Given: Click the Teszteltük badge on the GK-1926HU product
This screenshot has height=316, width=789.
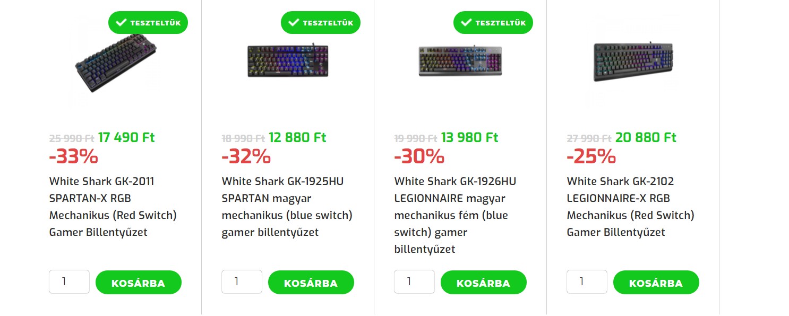Looking at the screenshot, I should (x=493, y=23).
